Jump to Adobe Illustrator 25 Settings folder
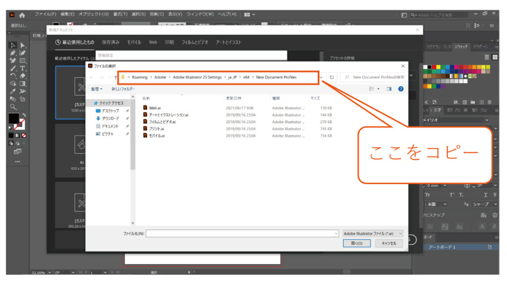 pos(197,77)
